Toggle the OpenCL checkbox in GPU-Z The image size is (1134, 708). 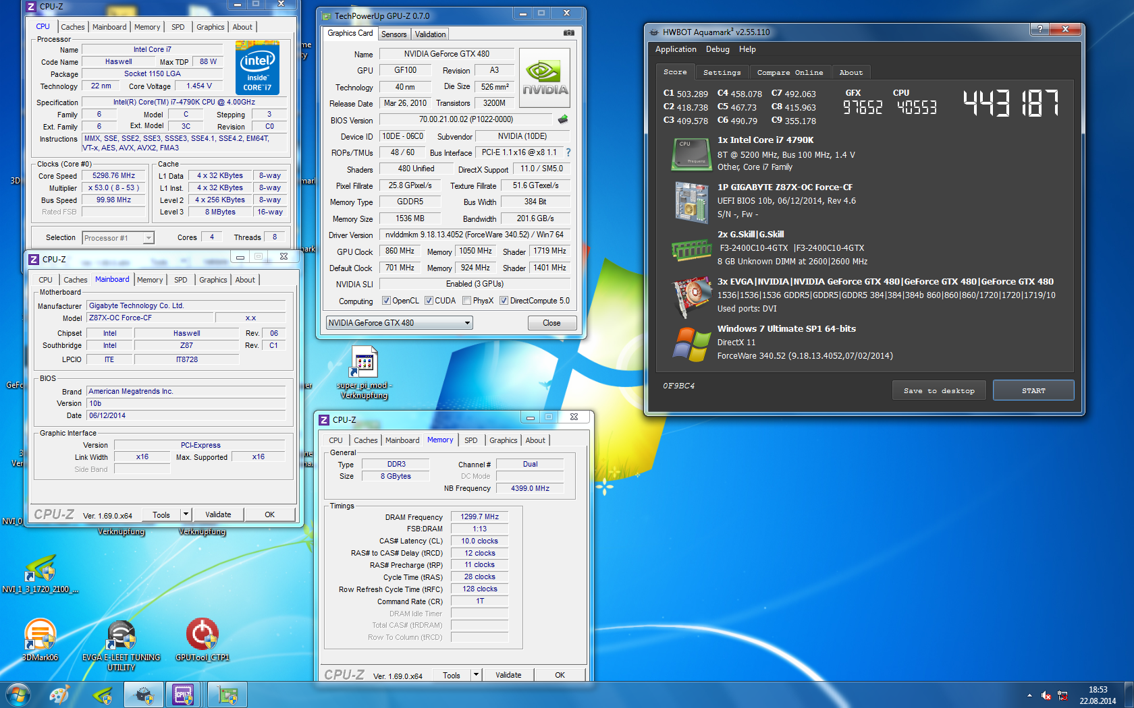click(386, 301)
